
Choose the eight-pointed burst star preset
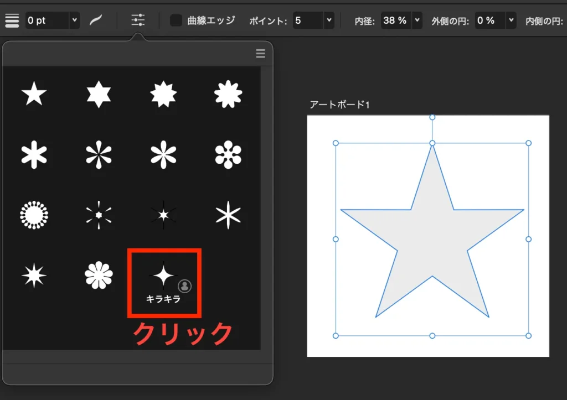point(163,94)
